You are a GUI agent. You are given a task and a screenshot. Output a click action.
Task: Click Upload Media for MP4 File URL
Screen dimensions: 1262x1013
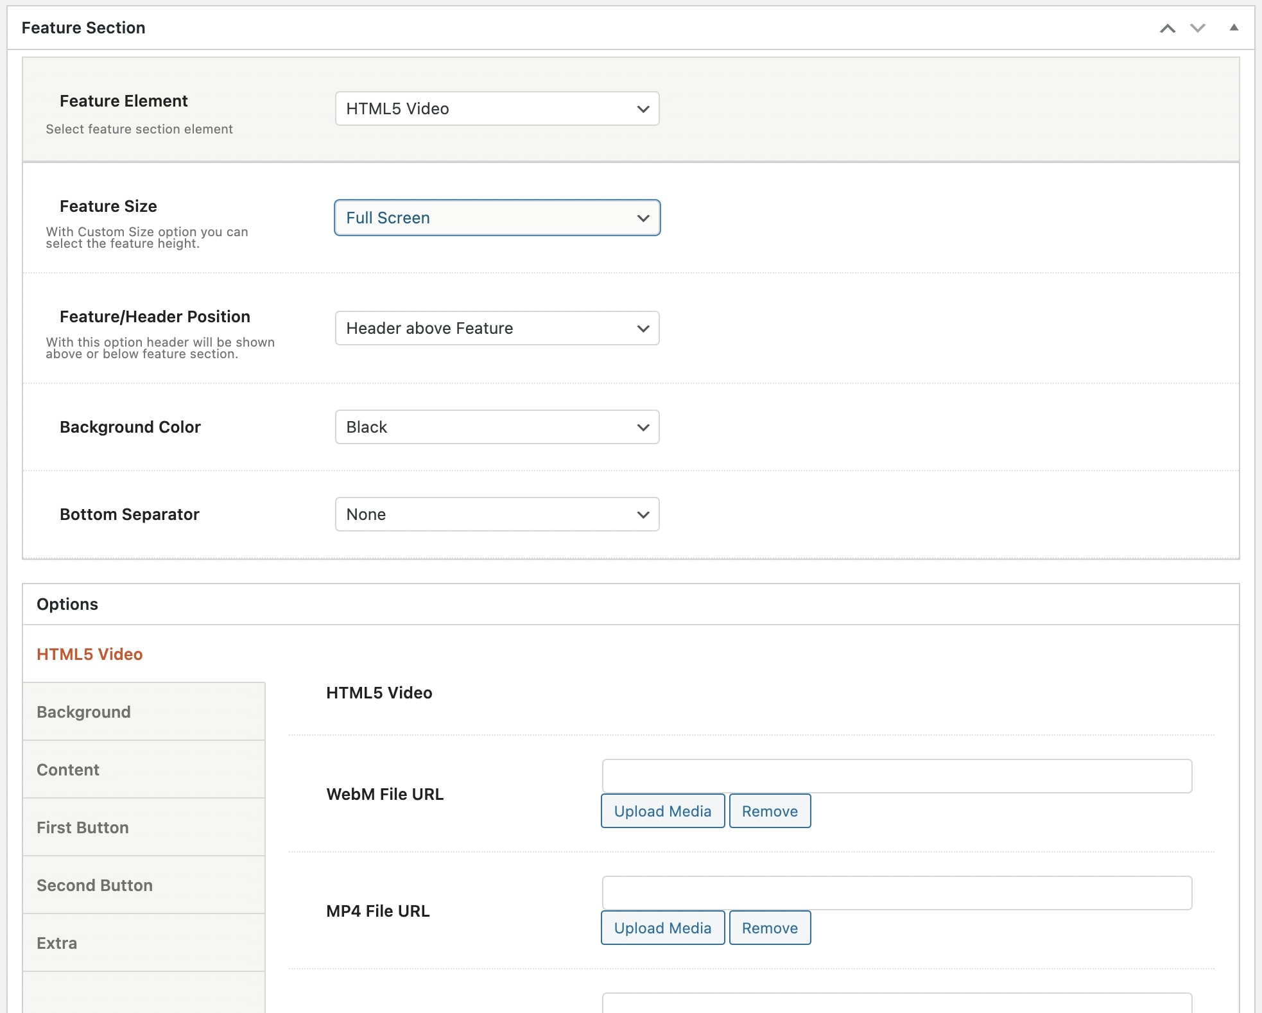pos(662,928)
